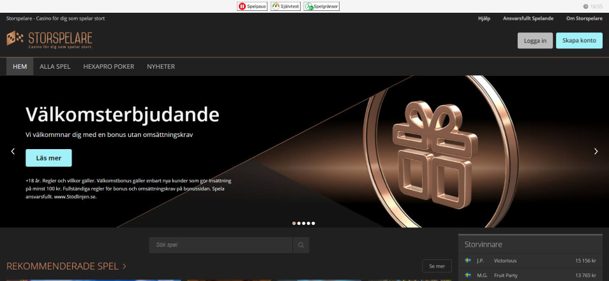Click Victorious in Storvinnare list
The height and width of the screenshot is (281, 609).
[505, 261]
